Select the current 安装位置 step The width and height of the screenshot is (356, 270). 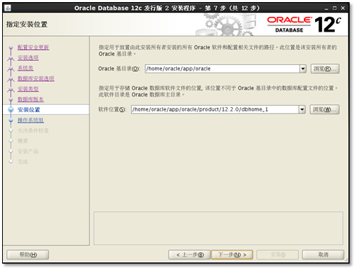tap(29, 110)
